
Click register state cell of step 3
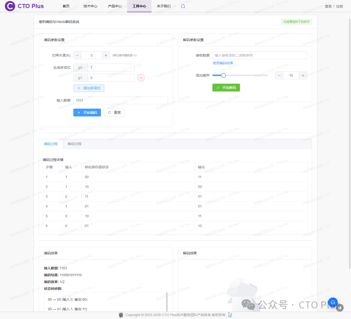[138, 196]
